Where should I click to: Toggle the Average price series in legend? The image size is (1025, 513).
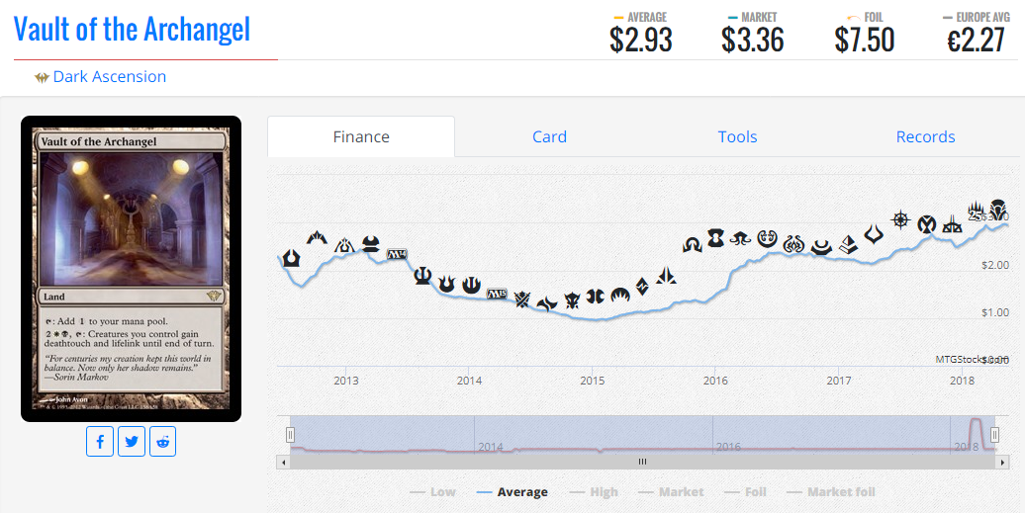coord(512,492)
